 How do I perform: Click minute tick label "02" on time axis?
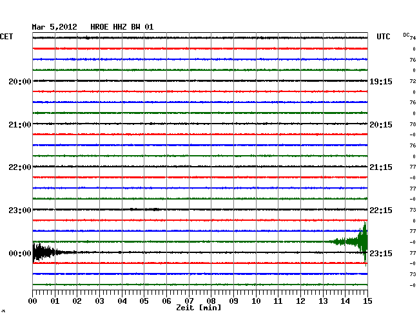(x=77, y=301)
